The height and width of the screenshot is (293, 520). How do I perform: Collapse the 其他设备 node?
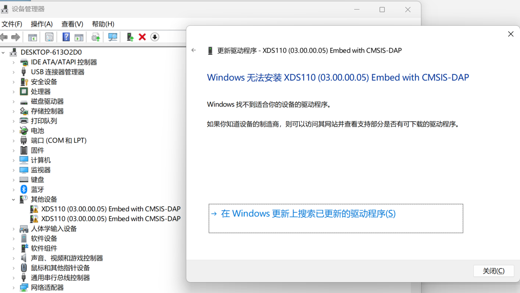click(x=14, y=199)
